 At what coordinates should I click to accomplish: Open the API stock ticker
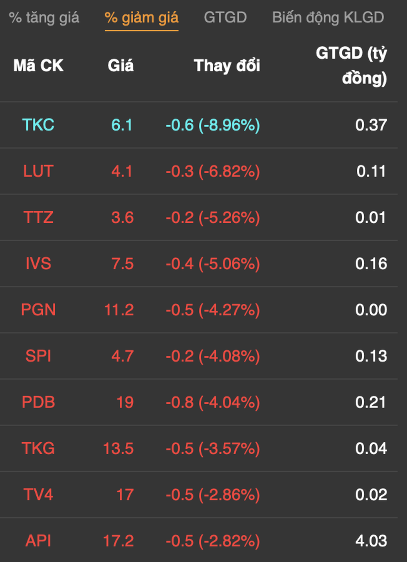38,541
